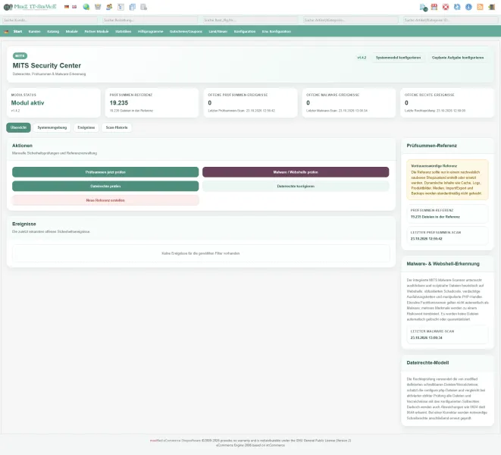Switch language with the English flag icon
This screenshot has width=501, height=455.
(x=74, y=7)
